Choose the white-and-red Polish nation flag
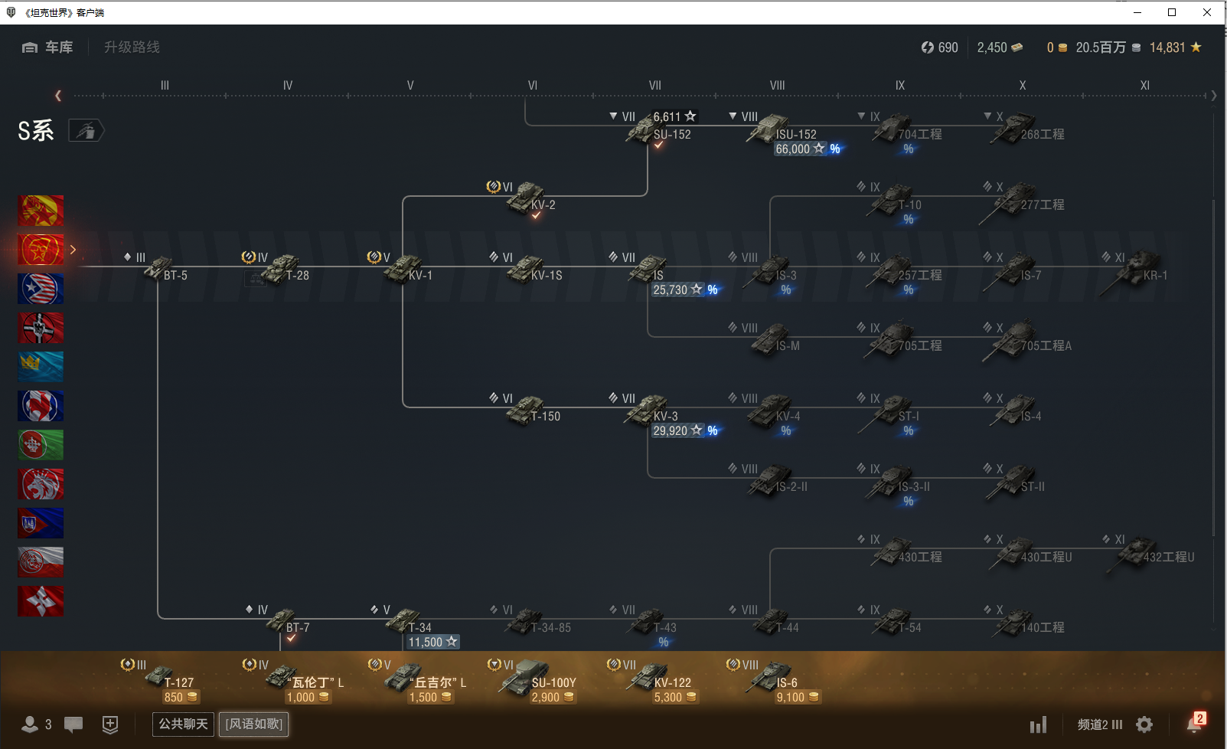1227x749 pixels. point(41,562)
